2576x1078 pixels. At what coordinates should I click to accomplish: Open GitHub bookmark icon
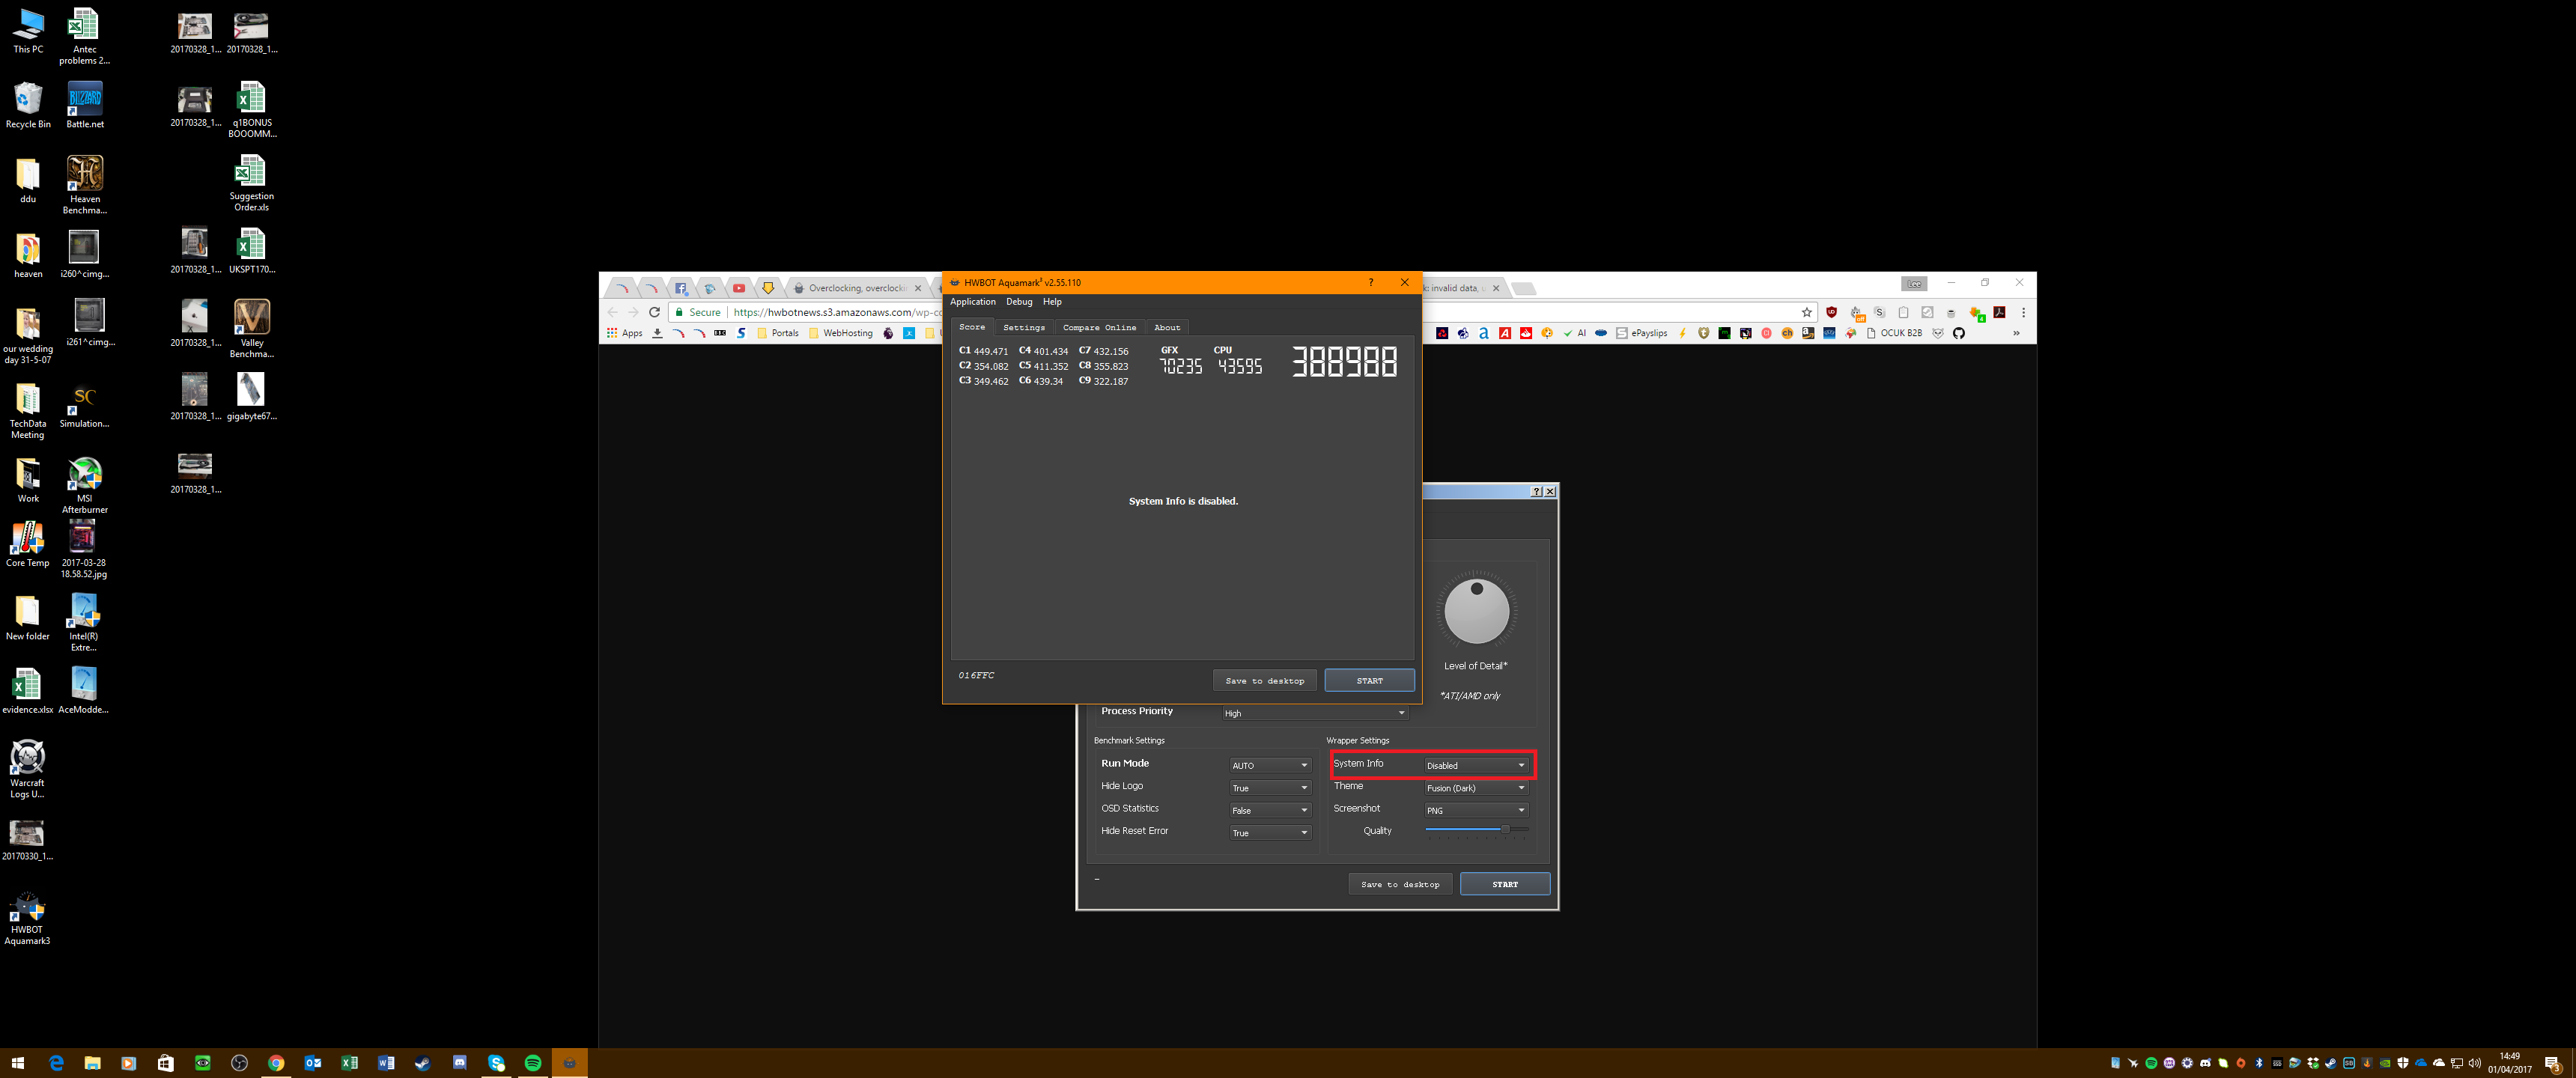[x=1959, y=333]
